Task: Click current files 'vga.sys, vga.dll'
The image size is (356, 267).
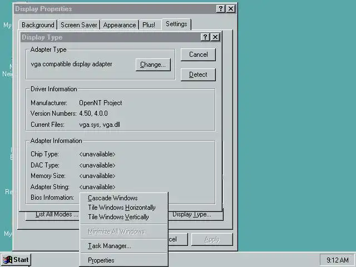Action: point(100,125)
